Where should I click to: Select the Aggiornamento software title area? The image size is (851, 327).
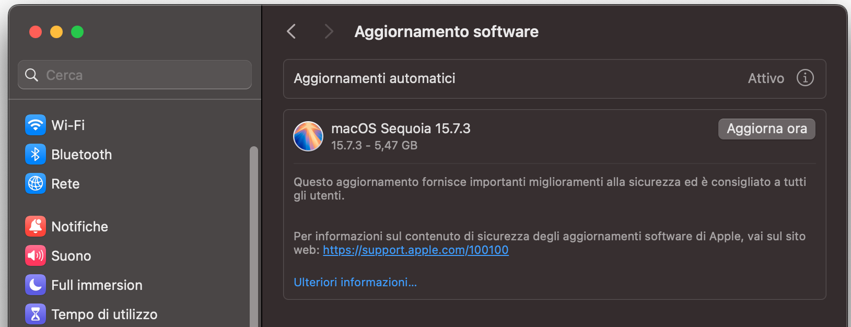[446, 31]
